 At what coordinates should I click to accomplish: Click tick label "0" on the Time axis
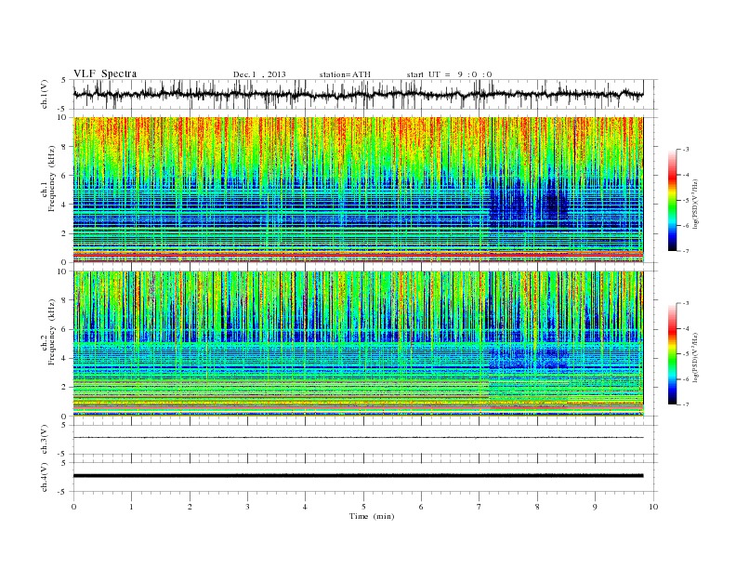[x=73, y=507]
